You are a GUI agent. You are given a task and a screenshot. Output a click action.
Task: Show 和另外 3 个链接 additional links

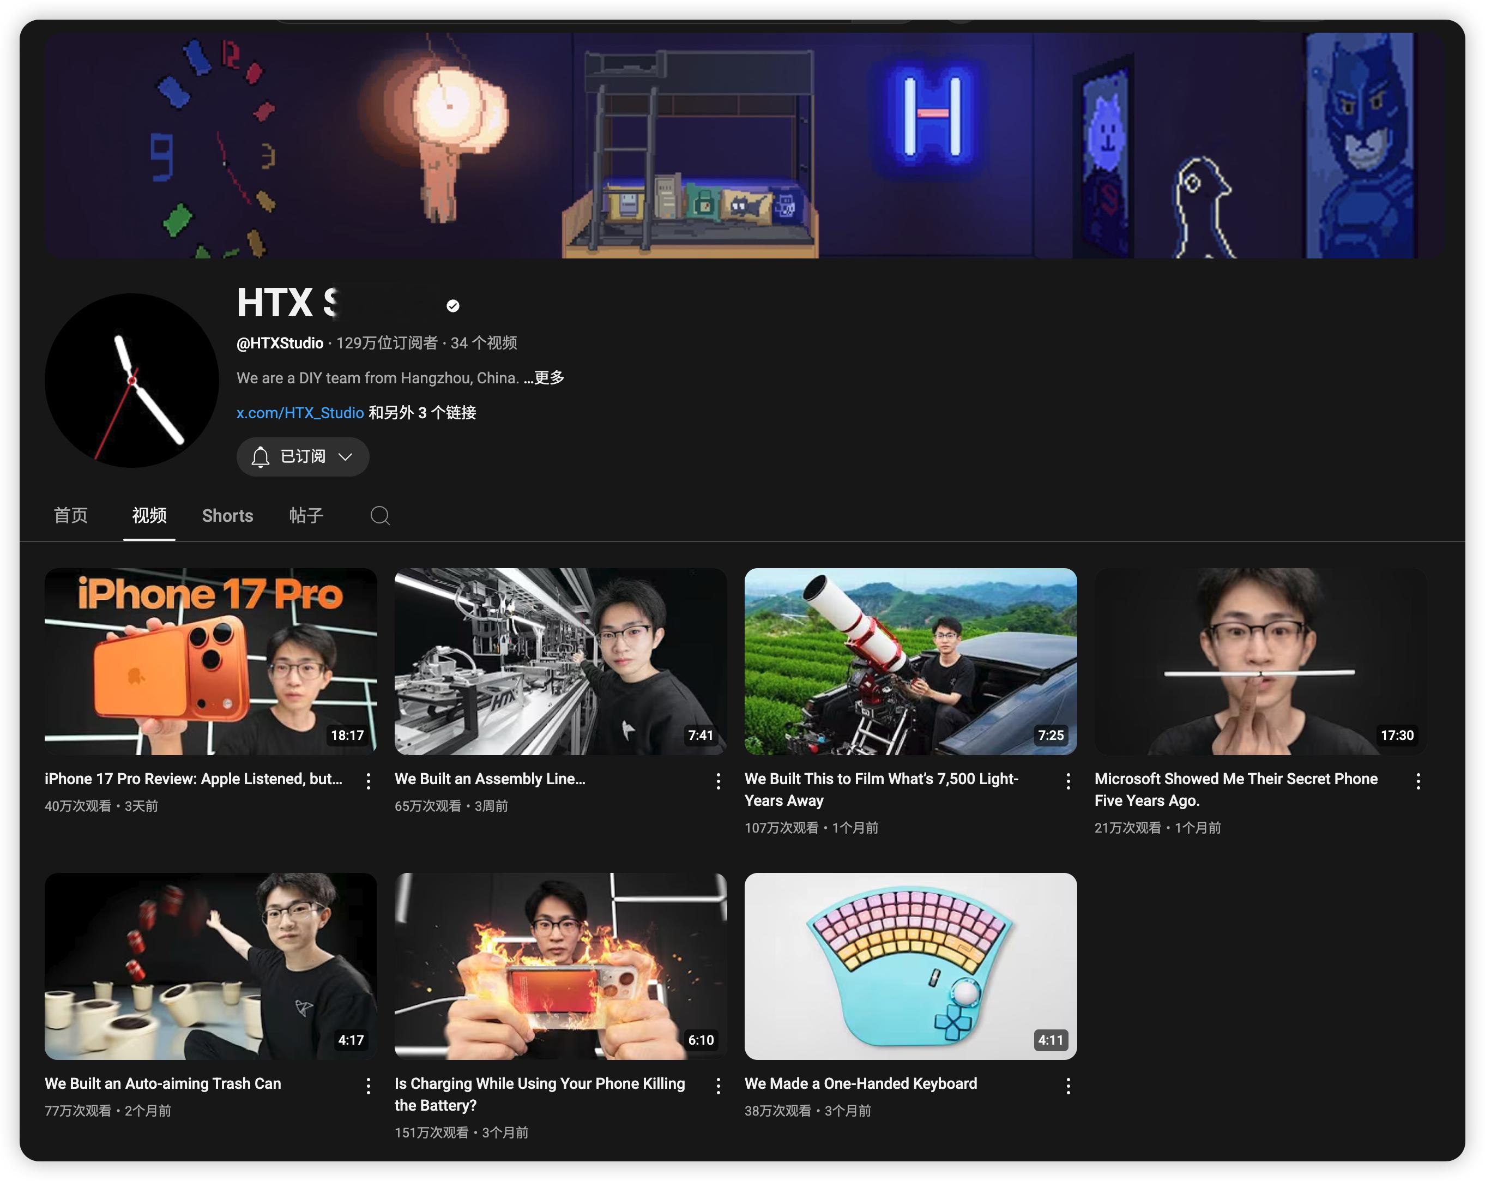[x=422, y=413]
